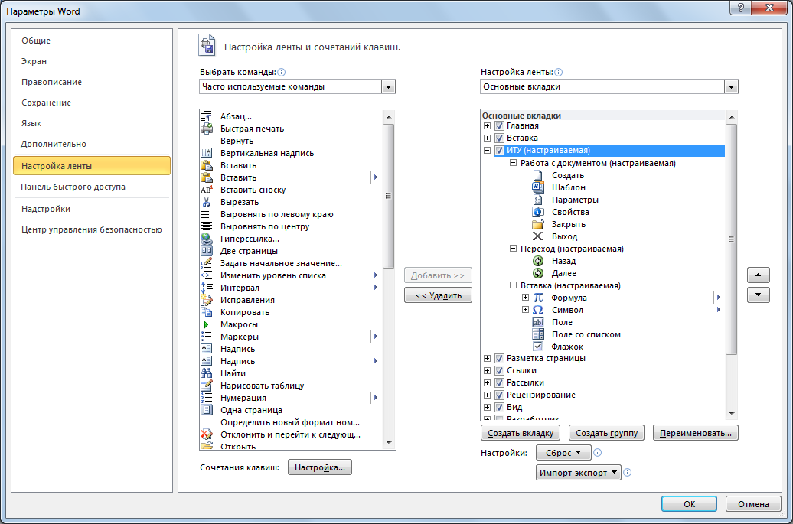This screenshot has width=793, height=524.
Task: Click the Далее green arrow icon
Action: pyautogui.click(x=538, y=273)
